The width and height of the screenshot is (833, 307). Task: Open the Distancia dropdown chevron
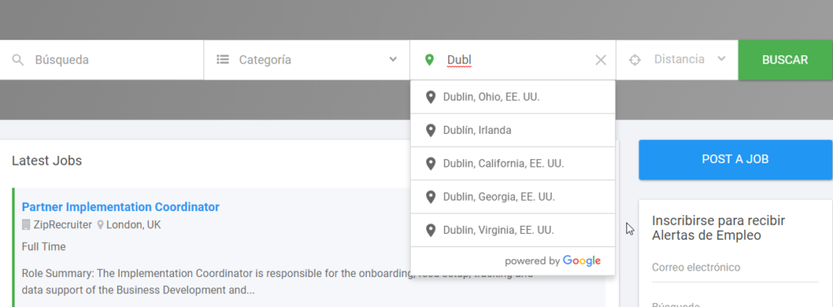click(x=722, y=58)
